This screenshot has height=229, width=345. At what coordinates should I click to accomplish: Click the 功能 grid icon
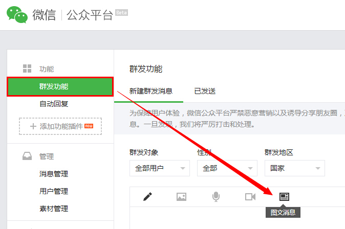(27, 69)
